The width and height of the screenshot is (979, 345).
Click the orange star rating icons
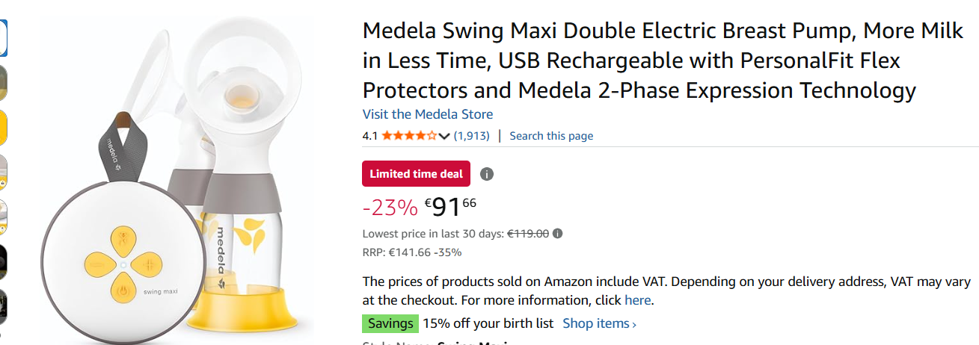(409, 136)
